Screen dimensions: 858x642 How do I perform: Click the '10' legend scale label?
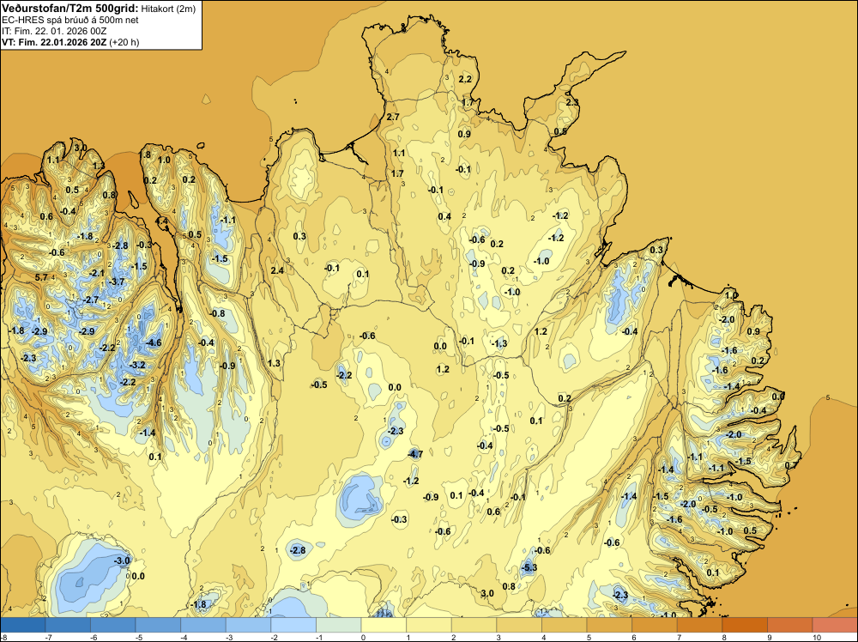(x=817, y=637)
